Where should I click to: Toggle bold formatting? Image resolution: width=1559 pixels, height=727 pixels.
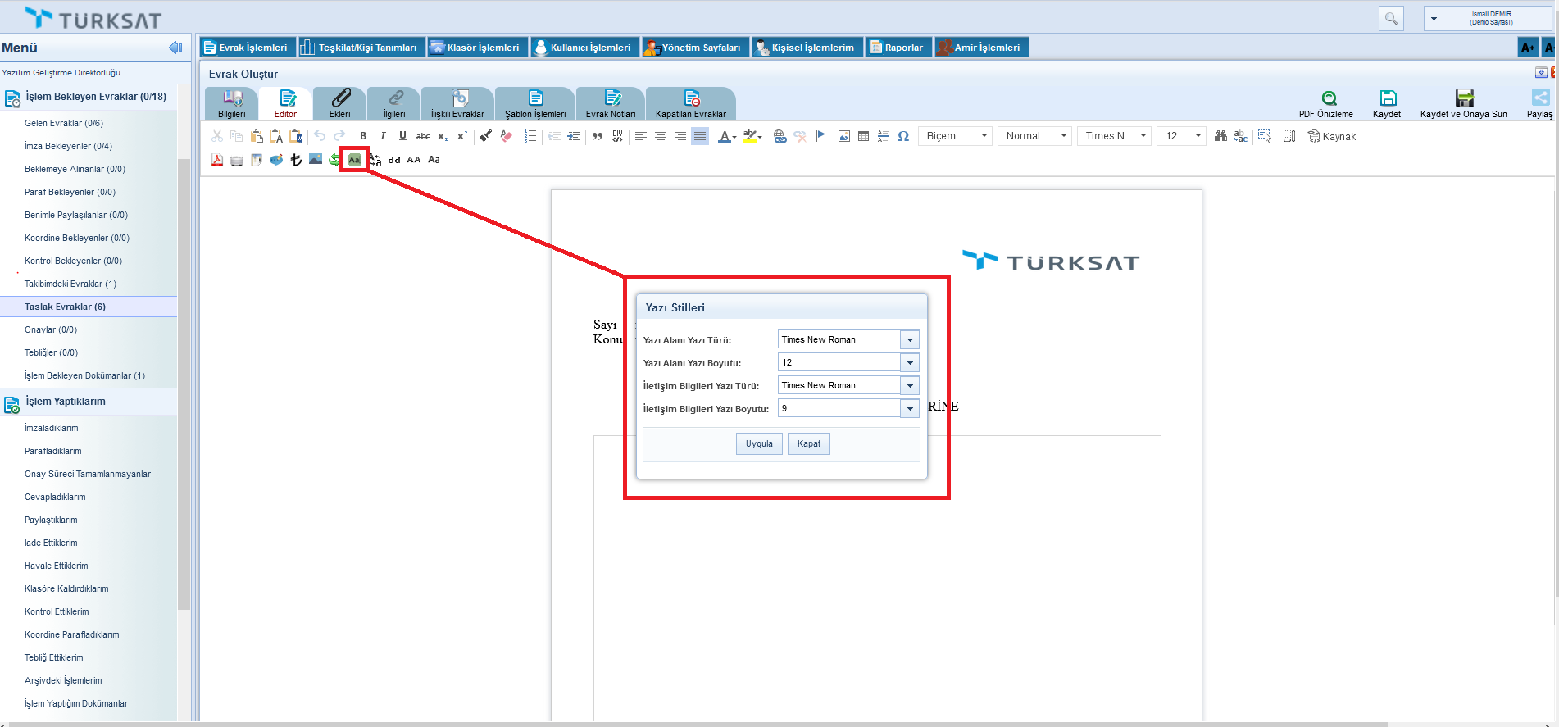tap(363, 136)
